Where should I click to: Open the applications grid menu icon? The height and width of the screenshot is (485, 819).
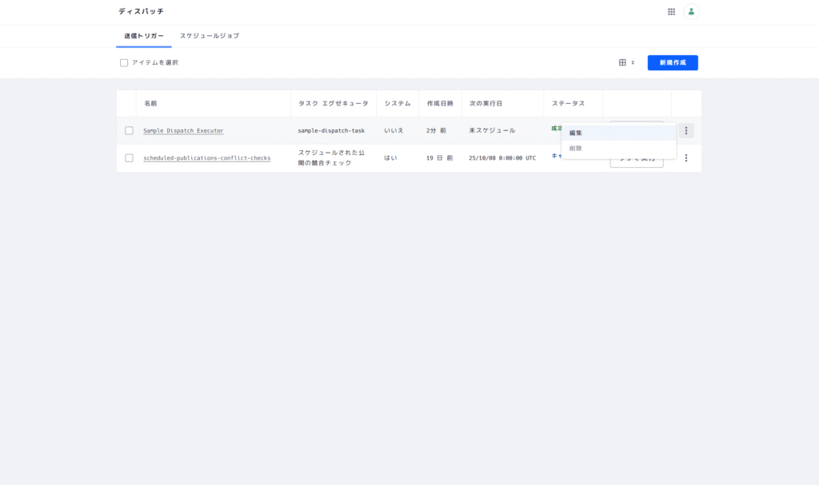(671, 12)
